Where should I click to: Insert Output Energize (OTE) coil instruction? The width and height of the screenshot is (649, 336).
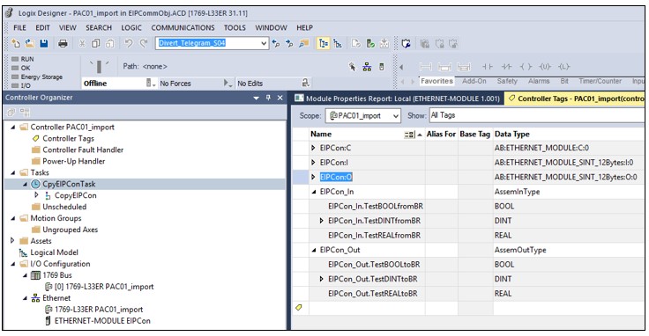pyautogui.click(x=526, y=67)
